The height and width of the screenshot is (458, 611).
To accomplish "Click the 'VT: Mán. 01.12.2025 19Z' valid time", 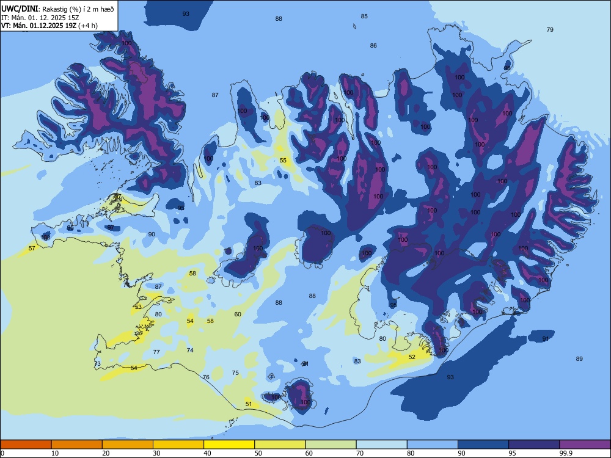I will pyautogui.click(x=39, y=26).
